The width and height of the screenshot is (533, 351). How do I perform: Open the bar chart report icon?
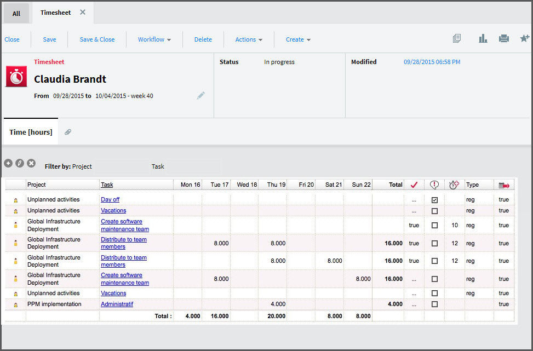pyautogui.click(x=483, y=39)
